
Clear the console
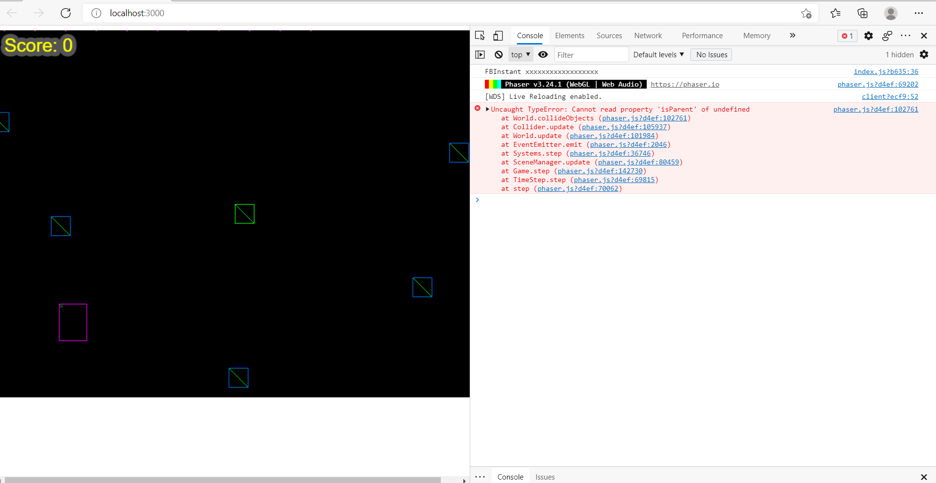pyautogui.click(x=499, y=55)
